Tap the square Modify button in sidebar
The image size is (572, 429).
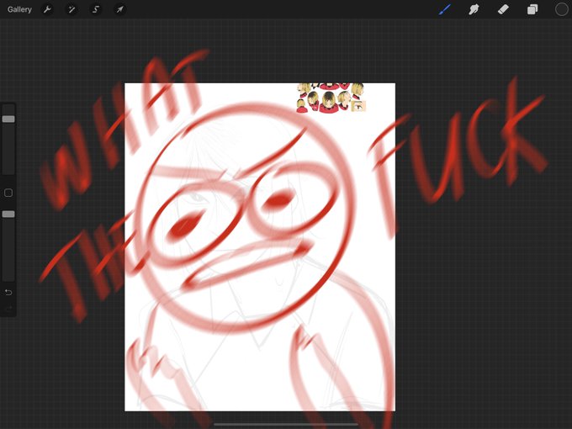8,193
